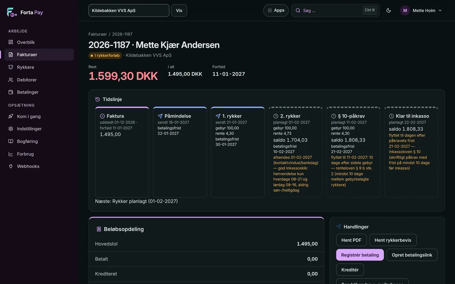Click the § 10-påkrav clock icon

[334, 116]
